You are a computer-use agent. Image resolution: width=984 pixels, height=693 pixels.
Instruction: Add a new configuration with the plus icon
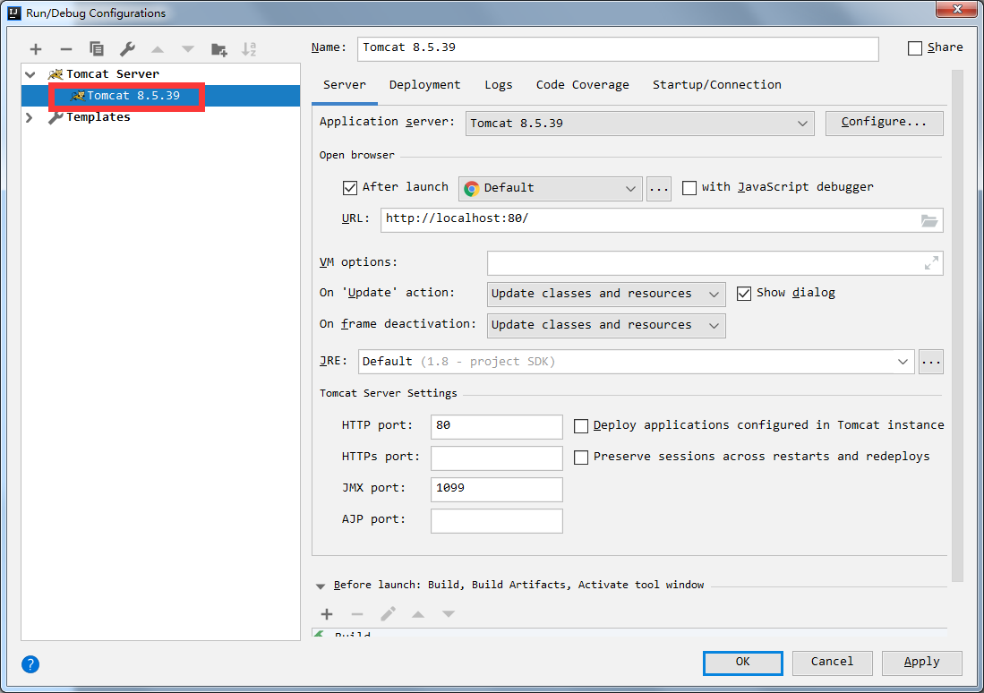36,49
